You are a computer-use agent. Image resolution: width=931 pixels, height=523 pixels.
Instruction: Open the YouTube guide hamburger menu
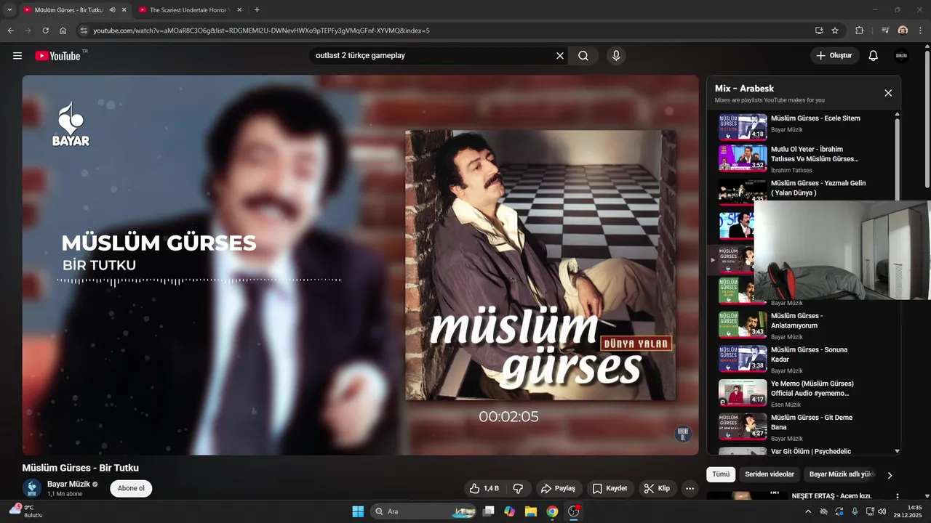coord(17,56)
